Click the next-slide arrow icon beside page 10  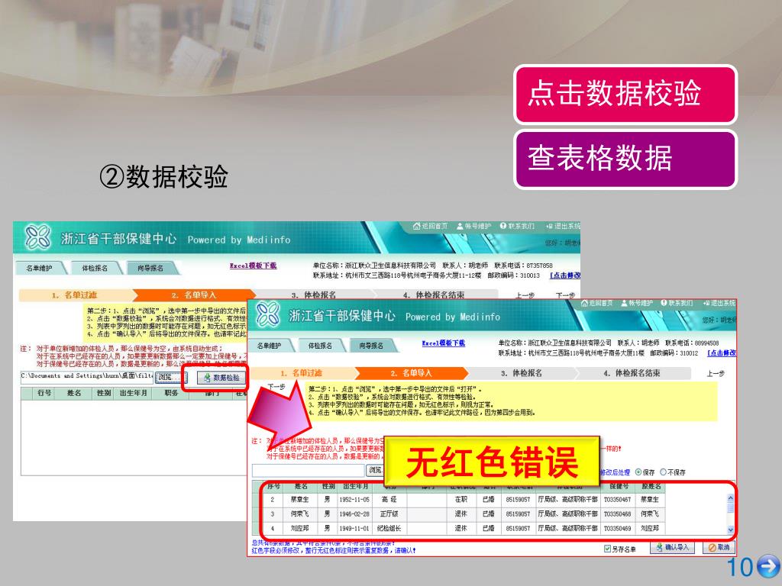coord(768,567)
